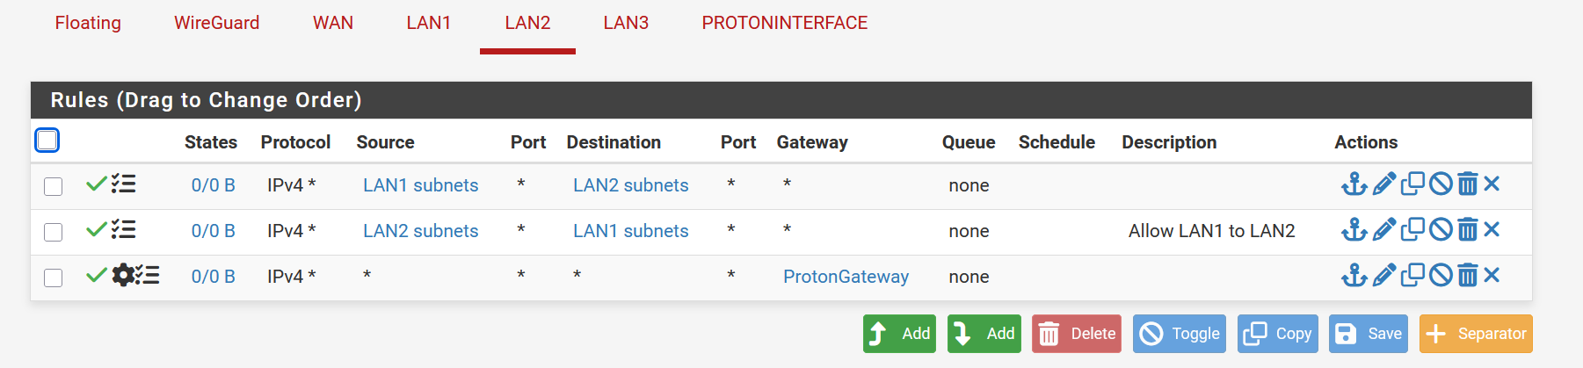Open the ProtonGateway gateway link
The height and width of the screenshot is (368, 1583).
(x=846, y=277)
